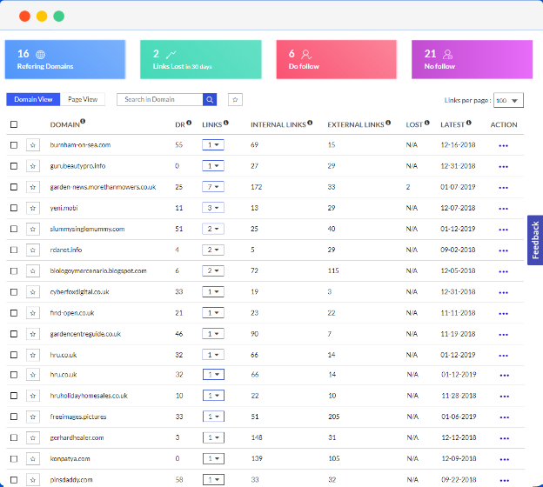
Task: Expand links dropdown for biologoymercenario.blogspot.com
Action: pos(213,270)
